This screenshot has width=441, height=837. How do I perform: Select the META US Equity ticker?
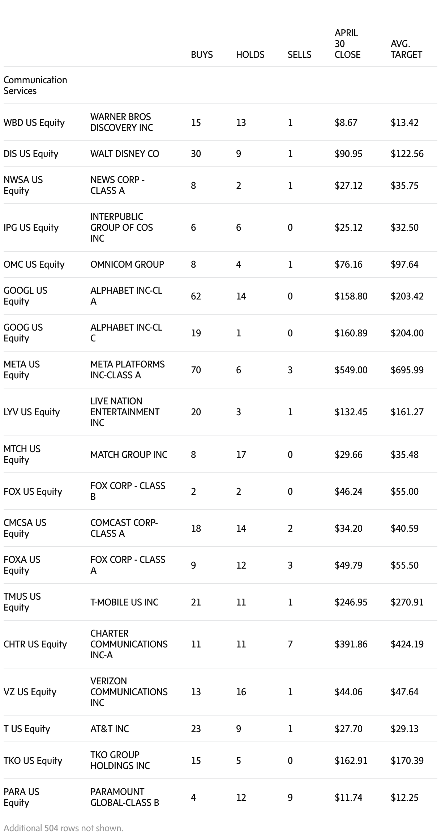(x=22, y=370)
